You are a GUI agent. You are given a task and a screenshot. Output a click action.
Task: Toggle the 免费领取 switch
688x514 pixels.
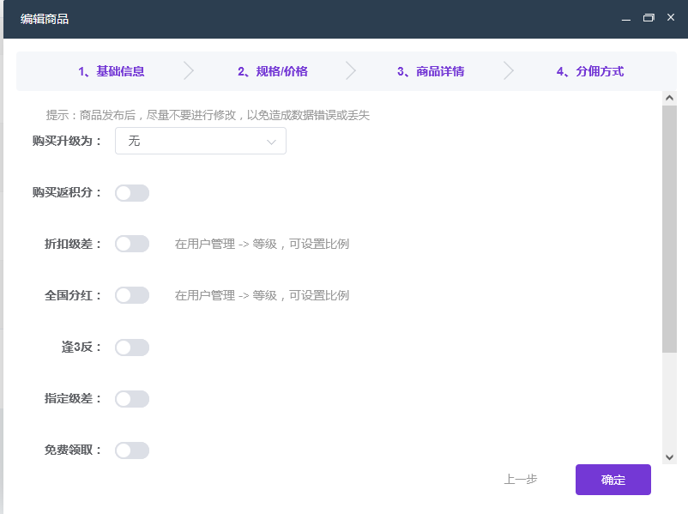point(132,451)
